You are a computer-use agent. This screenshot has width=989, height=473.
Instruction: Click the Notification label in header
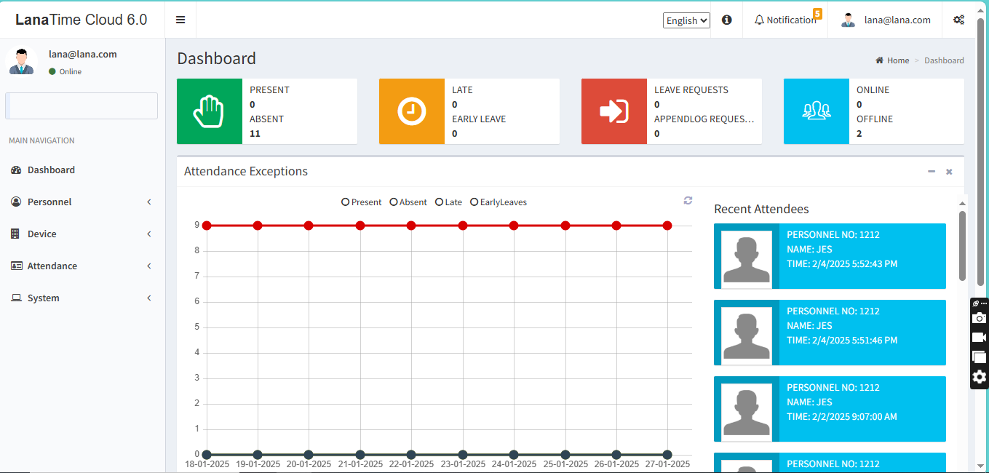[x=791, y=20]
